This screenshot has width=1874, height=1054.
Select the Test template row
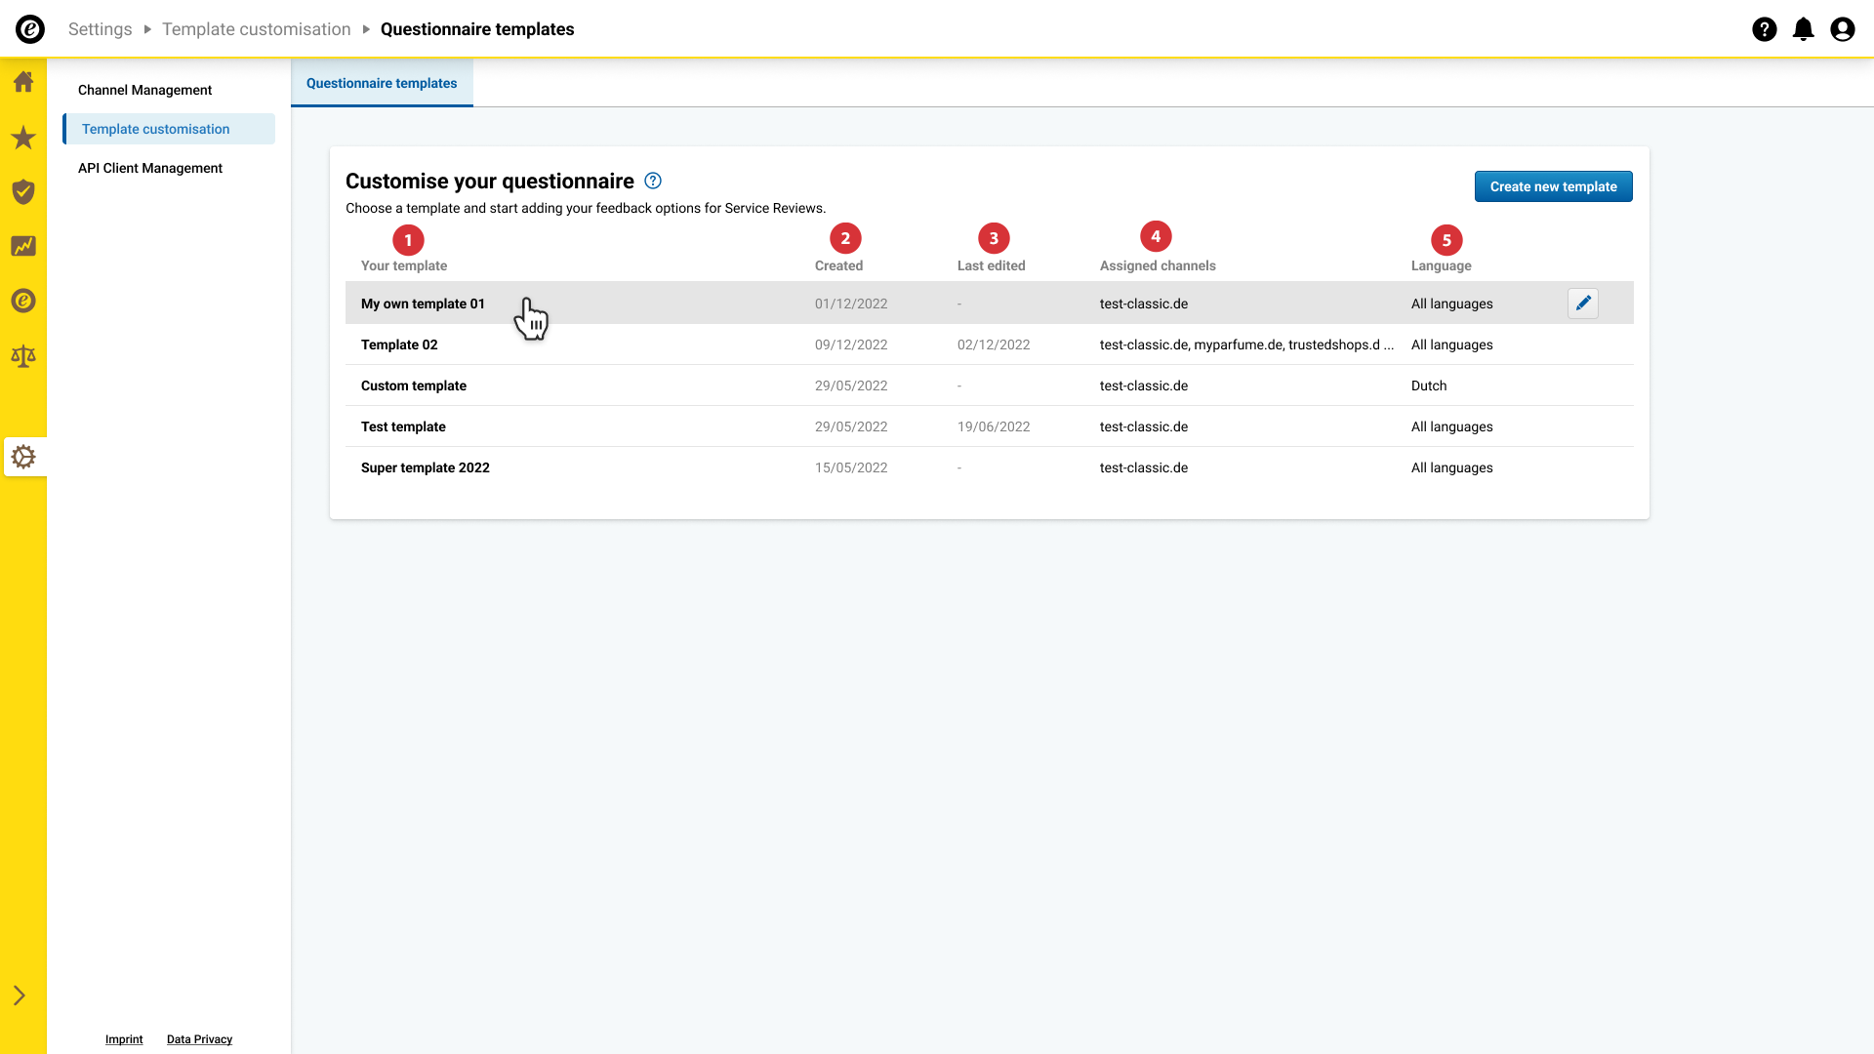tap(989, 426)
